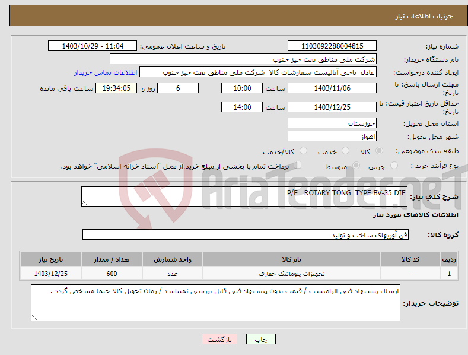Viewport: 468px width, 355px height.
Task: Click the buyer notes resize handle
Action: point(34,318)
